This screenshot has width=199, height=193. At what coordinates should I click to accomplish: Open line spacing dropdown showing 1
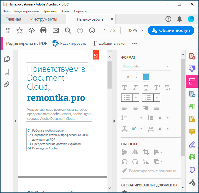pos(137,118)
